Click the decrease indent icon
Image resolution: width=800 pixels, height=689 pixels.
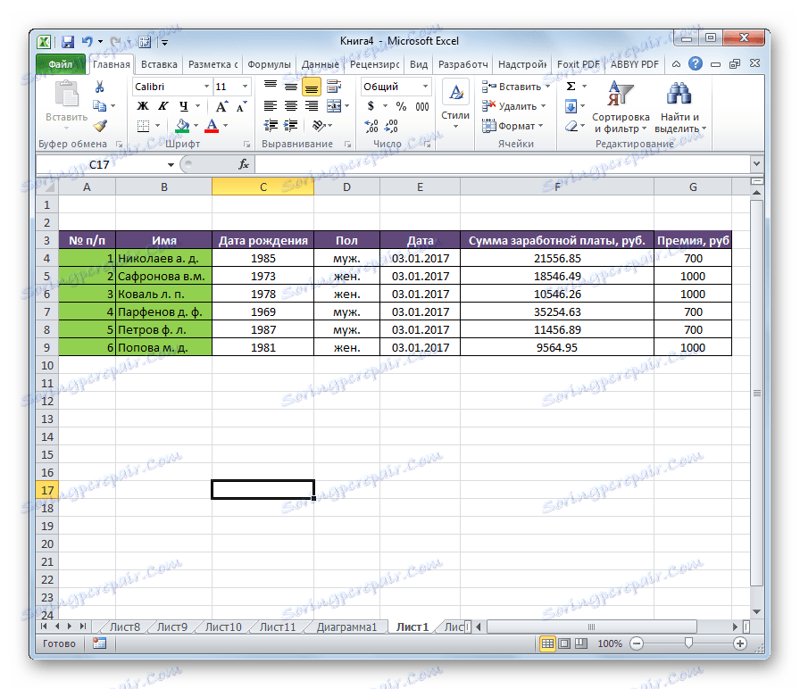[x=271, y=126]
